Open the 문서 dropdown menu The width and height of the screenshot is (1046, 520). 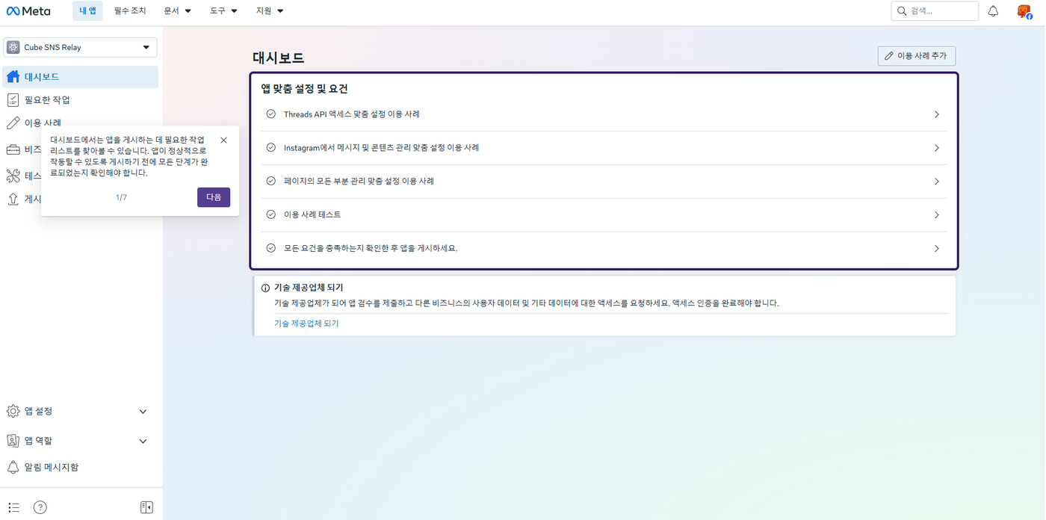(178, 11)
